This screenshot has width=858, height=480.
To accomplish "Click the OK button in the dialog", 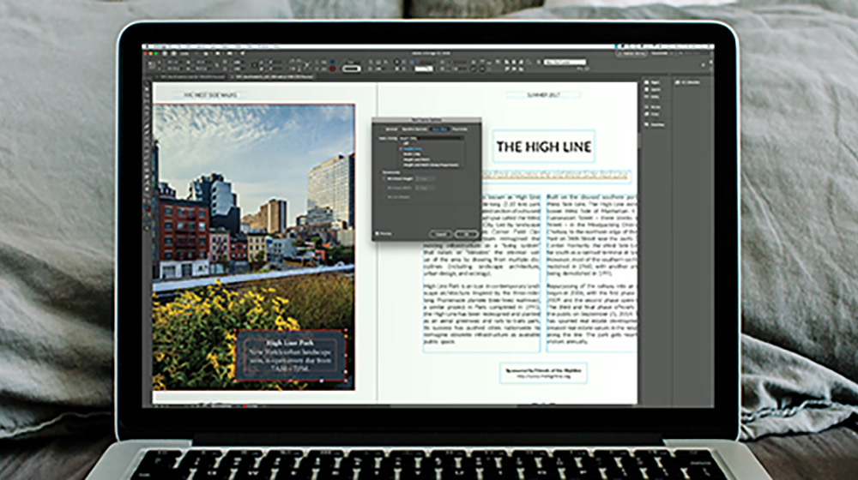I will tap(467, 234).
